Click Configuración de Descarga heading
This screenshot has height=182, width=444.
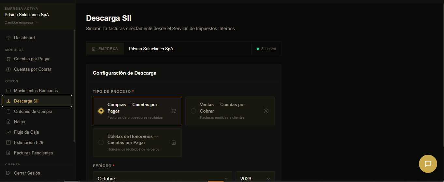[124, 73]
